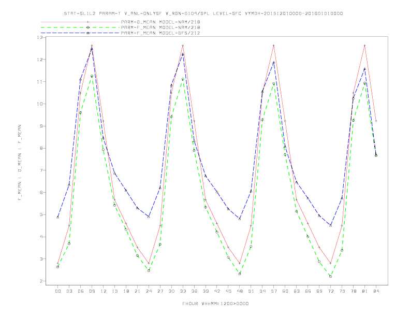Click the green circle data point at hour 48

click(240, 274)
